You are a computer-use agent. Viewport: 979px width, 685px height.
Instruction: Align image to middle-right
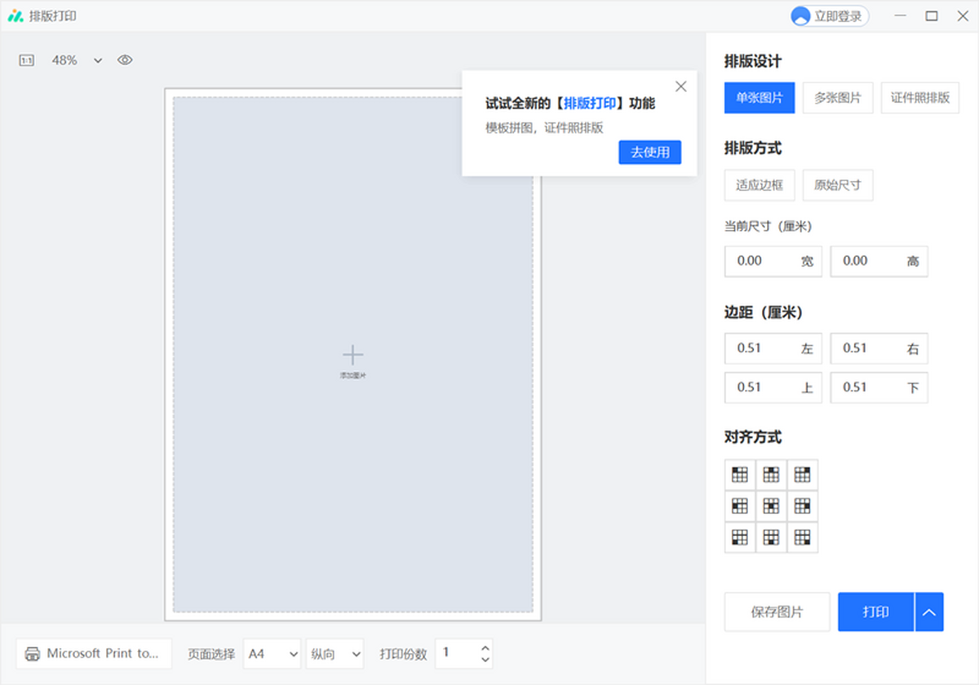coord(803,506)
